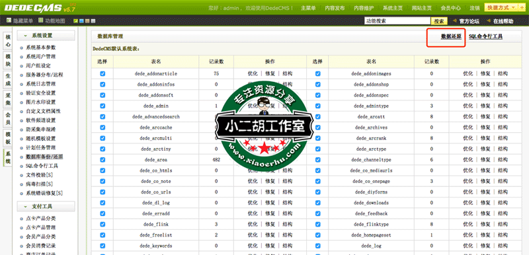
Task: Select the green skin color swatch
Action: pyautogui.click(x=75, y=21)
